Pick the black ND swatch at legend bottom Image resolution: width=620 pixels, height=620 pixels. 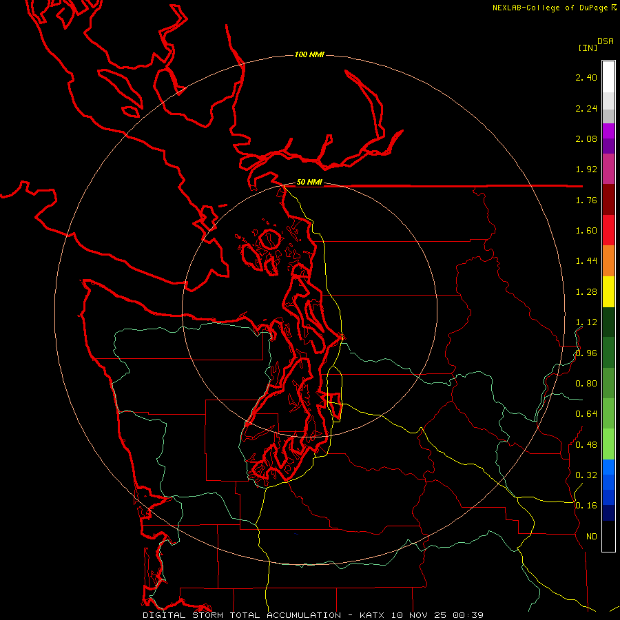608,536
